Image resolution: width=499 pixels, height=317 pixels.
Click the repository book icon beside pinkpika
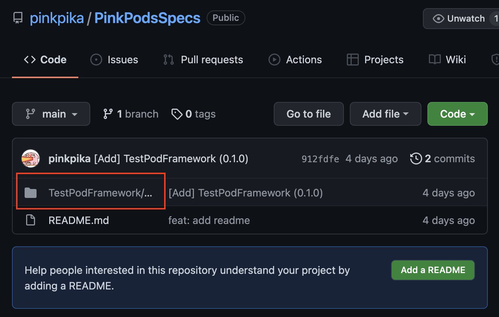(x=18, y=17)
